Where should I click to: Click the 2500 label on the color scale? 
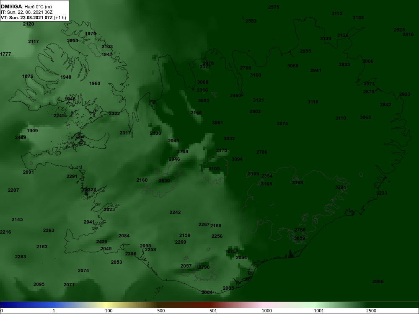point(371,311)
